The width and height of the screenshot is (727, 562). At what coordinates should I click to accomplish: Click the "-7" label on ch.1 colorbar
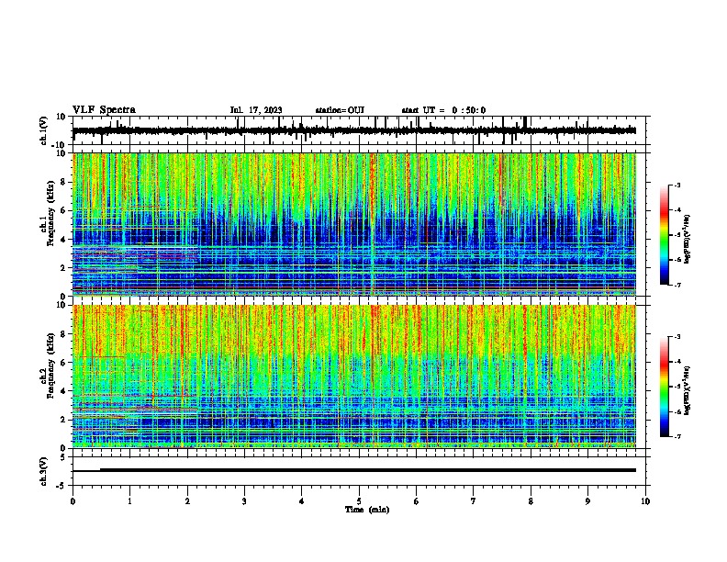coord(677,285)
